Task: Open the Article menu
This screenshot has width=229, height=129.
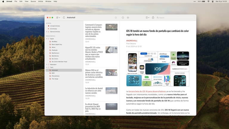Action: click(41, 1)
